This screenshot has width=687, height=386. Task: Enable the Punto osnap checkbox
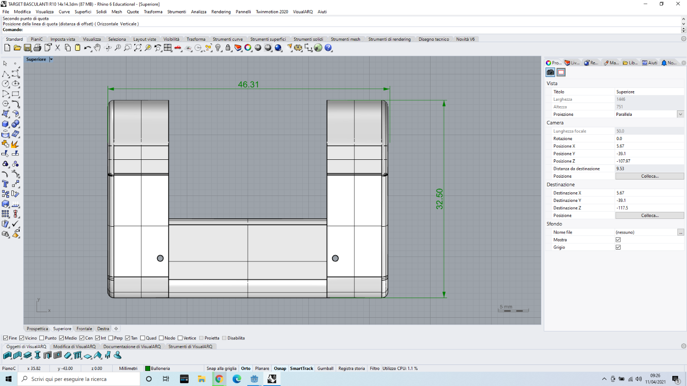42,338
